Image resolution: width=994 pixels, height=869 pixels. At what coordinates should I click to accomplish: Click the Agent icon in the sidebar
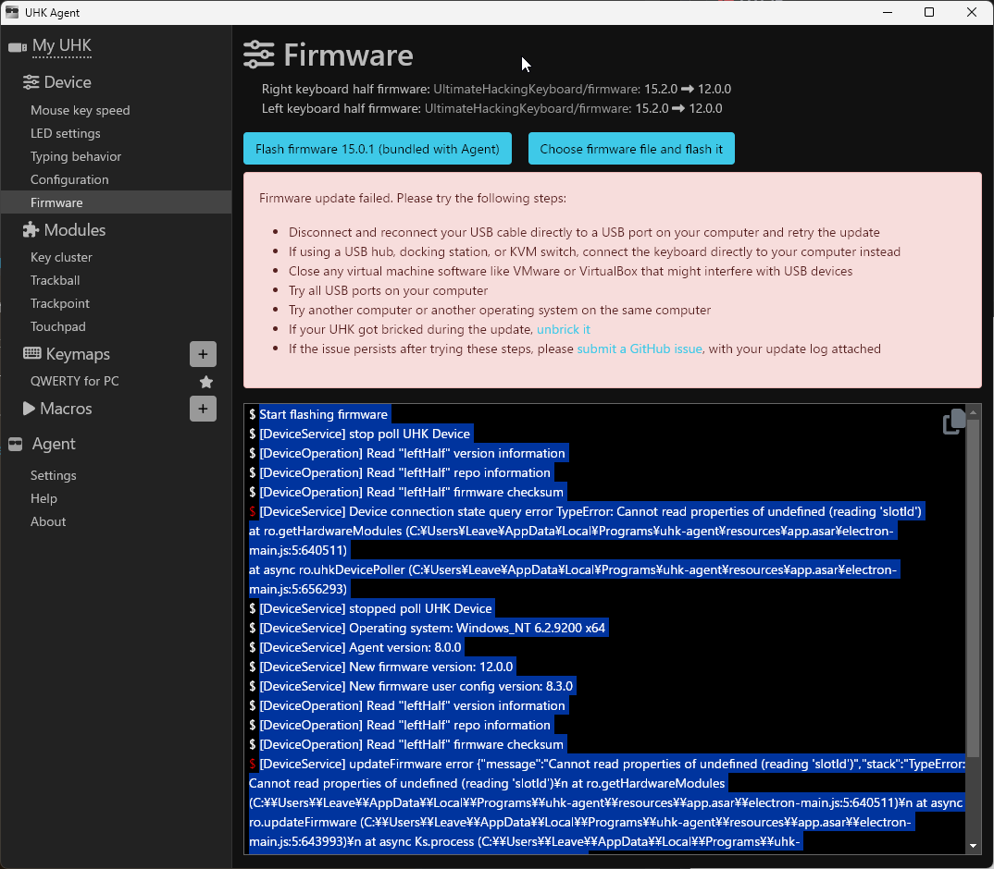pos(15,445)
